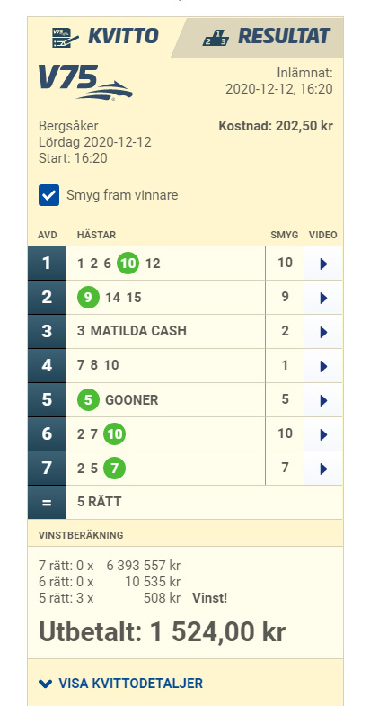The image size is (370, 706).
Task: Click the V75 horse logo
Action: click(x=85, y=82)
